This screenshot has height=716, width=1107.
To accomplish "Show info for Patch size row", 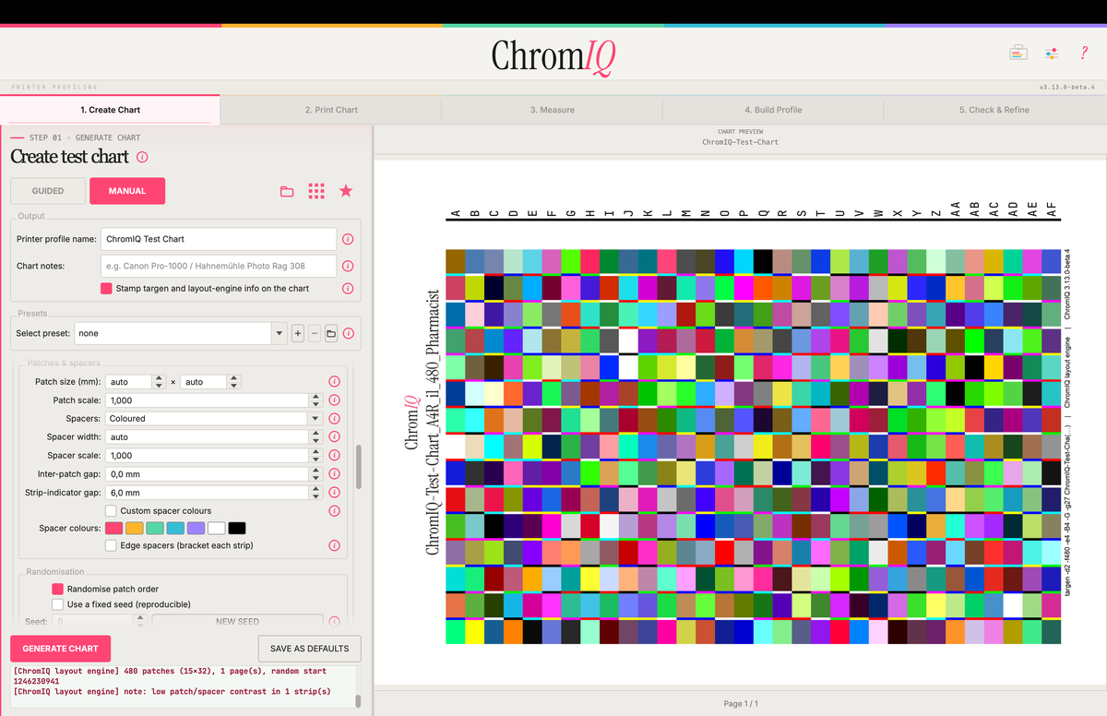I will (335, 381).
